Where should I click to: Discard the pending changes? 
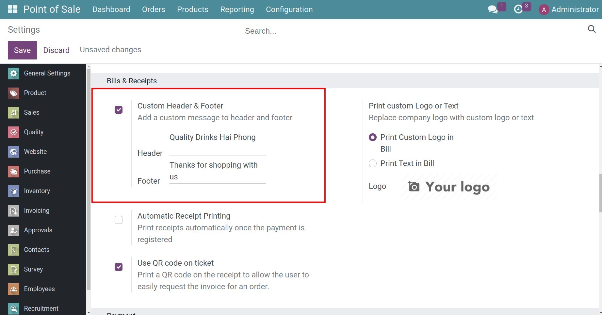coord(56,50)
